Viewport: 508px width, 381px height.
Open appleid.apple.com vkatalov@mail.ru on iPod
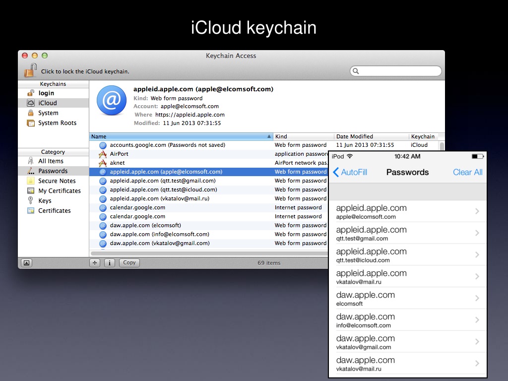click(408, 276)
